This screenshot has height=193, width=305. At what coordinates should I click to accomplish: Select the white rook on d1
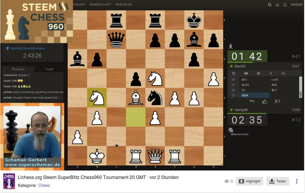click(136, 156)
